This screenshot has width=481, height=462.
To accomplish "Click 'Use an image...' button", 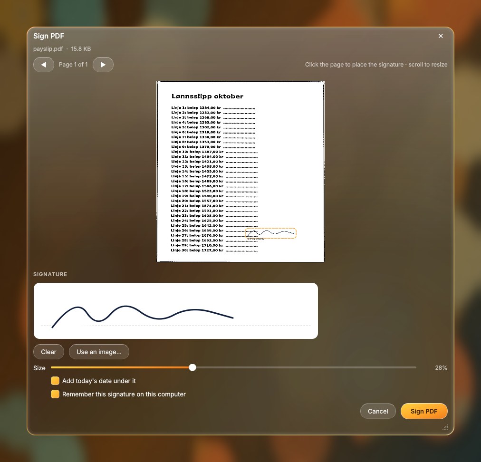I will click(x=99, y=352).
